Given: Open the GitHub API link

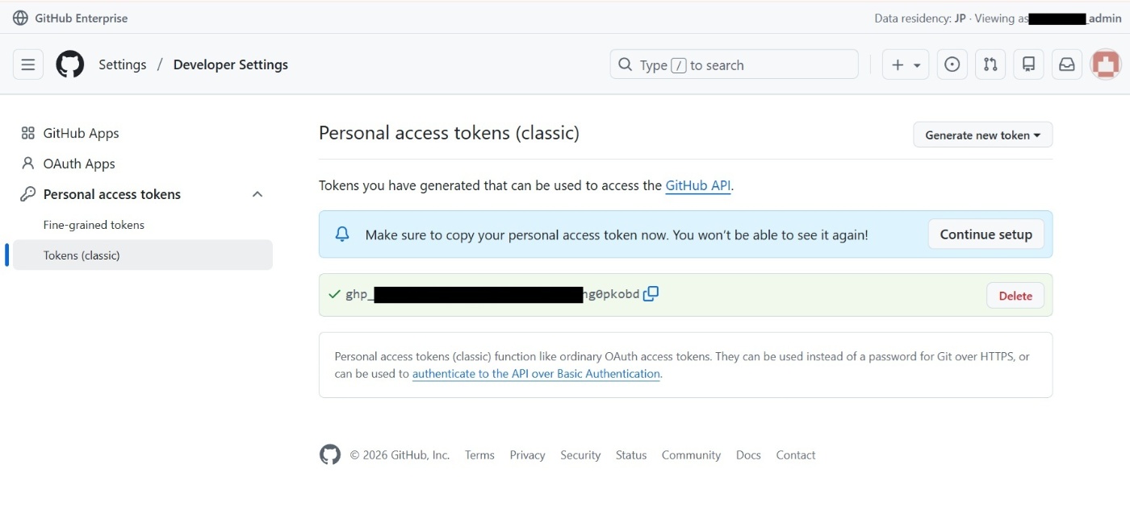Looking at the screenshot, I should click(698, 185).
